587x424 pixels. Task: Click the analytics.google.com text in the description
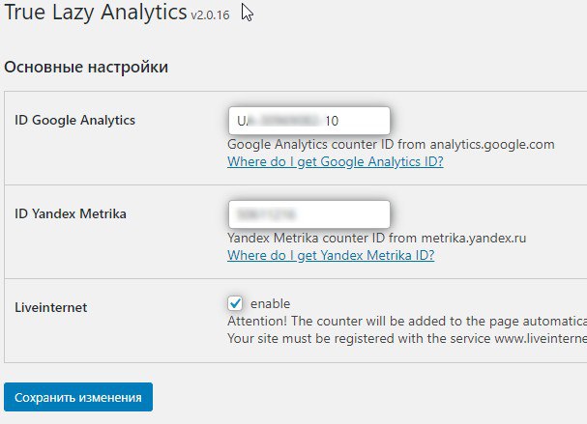click(x=492, y=144)
